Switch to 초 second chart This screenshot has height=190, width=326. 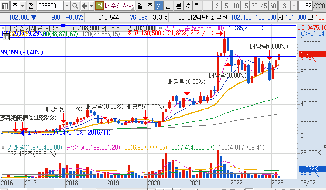(x=188, y=6)
